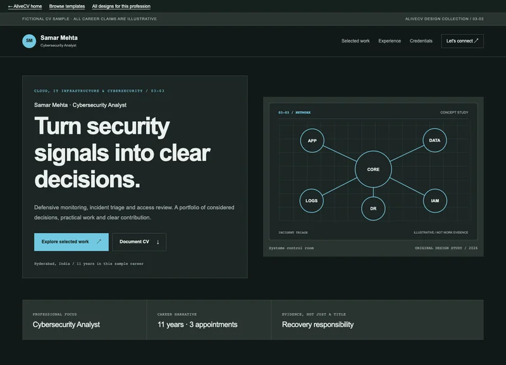The image size is (506, 365).
Task: Select the CORE node in network diagram
Action: 373,169
